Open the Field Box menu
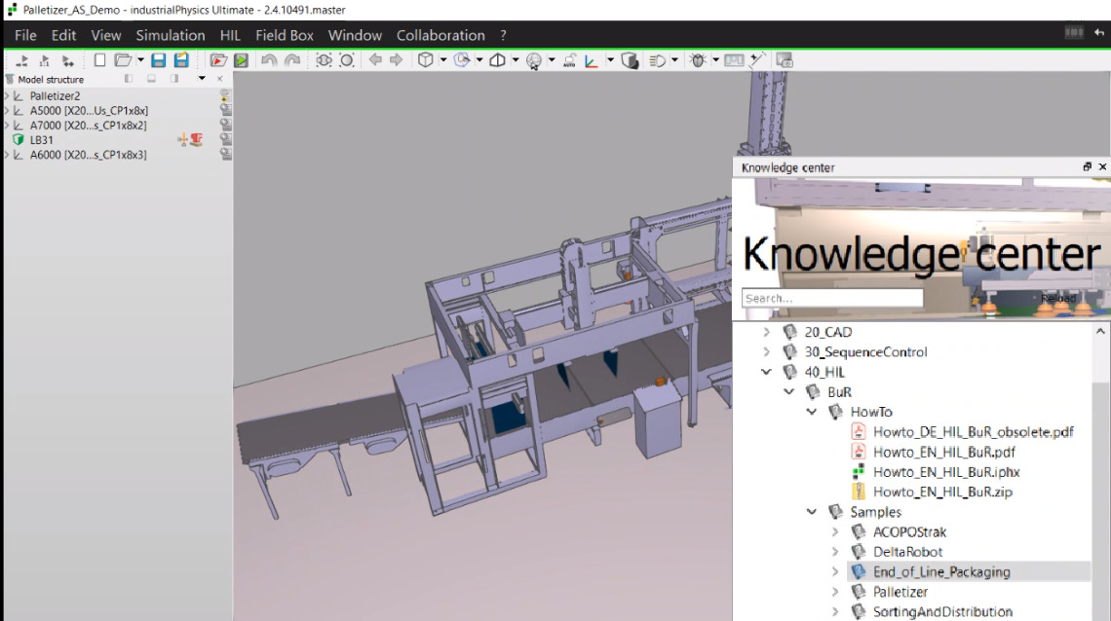 [x=285, y=35]
